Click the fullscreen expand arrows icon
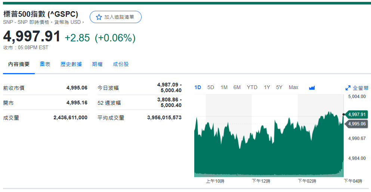371x192 pixels. [x=348, y=88]
